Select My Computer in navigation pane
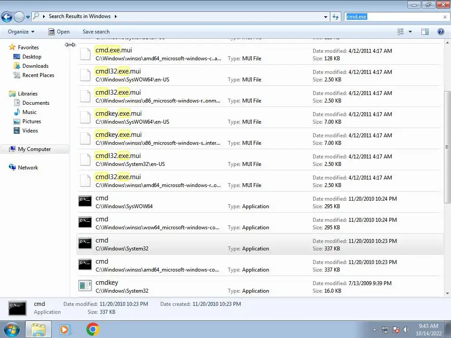Image resolution: width=451 pixels, height=338 pixels. (34, 149)
